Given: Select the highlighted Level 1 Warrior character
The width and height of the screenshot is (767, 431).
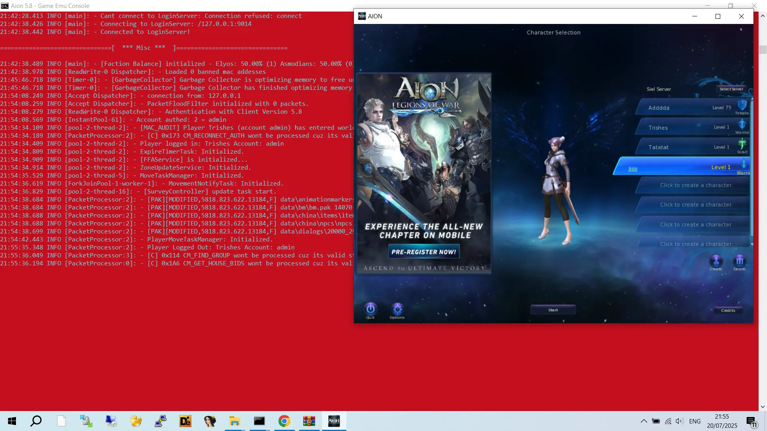Looking at the screenshot, I should point(682,166).
